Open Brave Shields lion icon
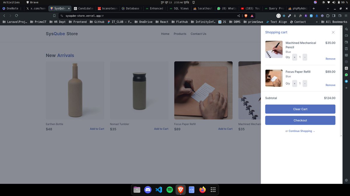Viewport: 350px width, 196px height. point(246,16)
